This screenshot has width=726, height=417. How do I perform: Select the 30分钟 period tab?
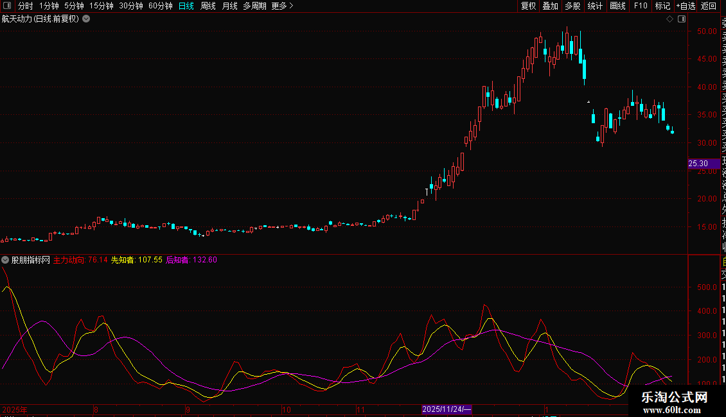tap(131, 6)
